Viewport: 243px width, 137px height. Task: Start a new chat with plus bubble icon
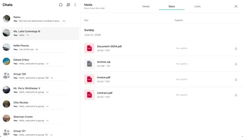pos(68,5)
